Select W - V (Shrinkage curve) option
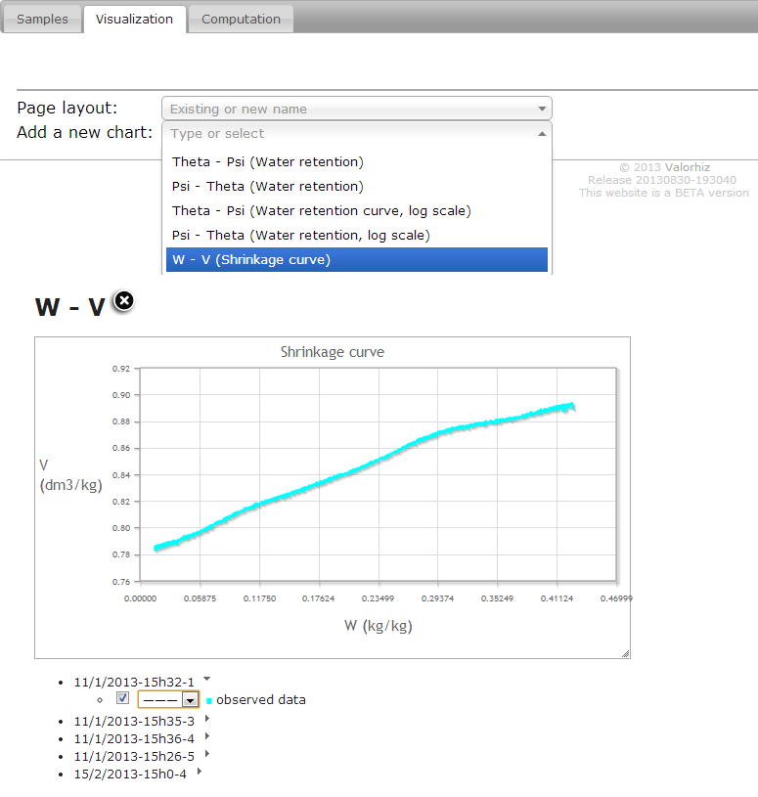 pos(356,260)
